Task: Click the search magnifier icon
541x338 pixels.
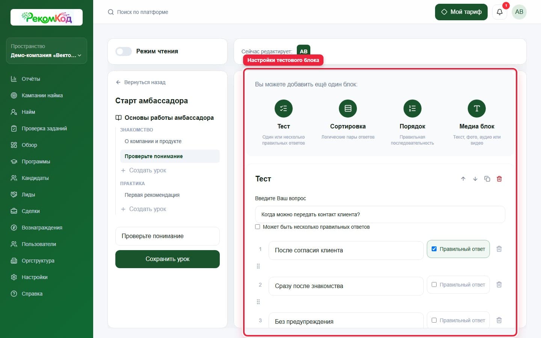Action: pos(111,12)
